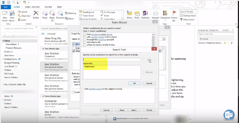239x123 pixels.
Task: Click 'Type a new task' field
Action: (215, 34)
